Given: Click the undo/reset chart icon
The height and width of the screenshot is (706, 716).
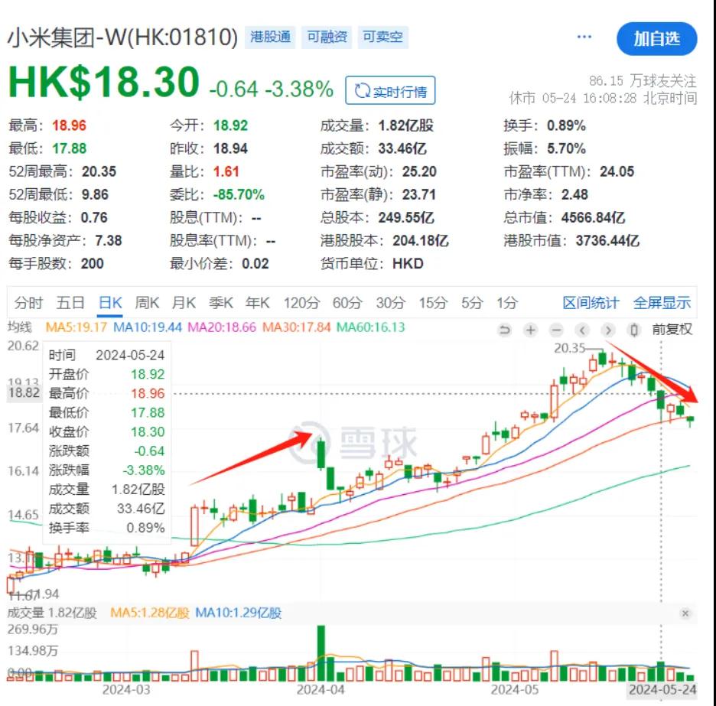Looking at the screenshot, I should [x=505, y=329].
